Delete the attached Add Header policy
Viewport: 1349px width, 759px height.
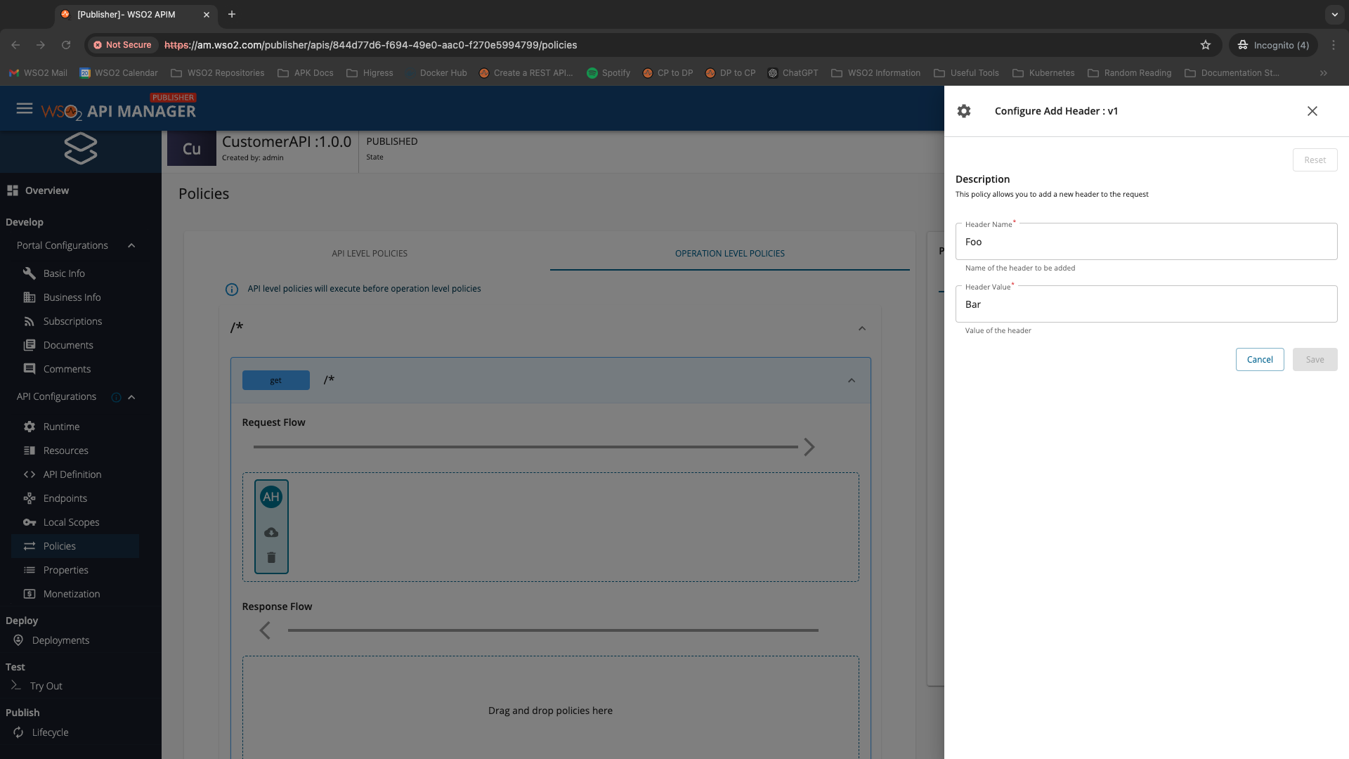pyautogui.click(x=271, y=557)
